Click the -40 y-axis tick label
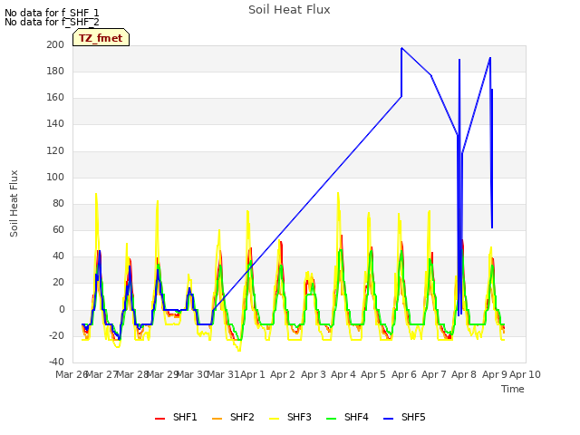 56,362
